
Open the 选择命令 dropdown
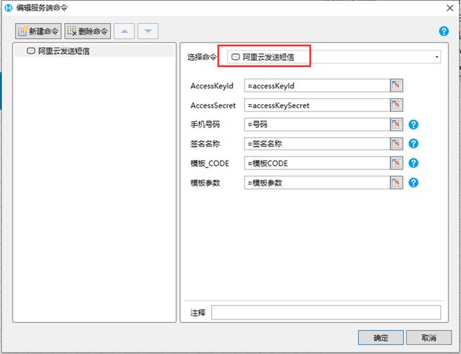pos(334,57)
